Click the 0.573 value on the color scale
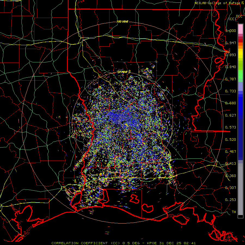The height and width of the screenshot is (245, 245). pyautogui.click(x=231, y=127)
